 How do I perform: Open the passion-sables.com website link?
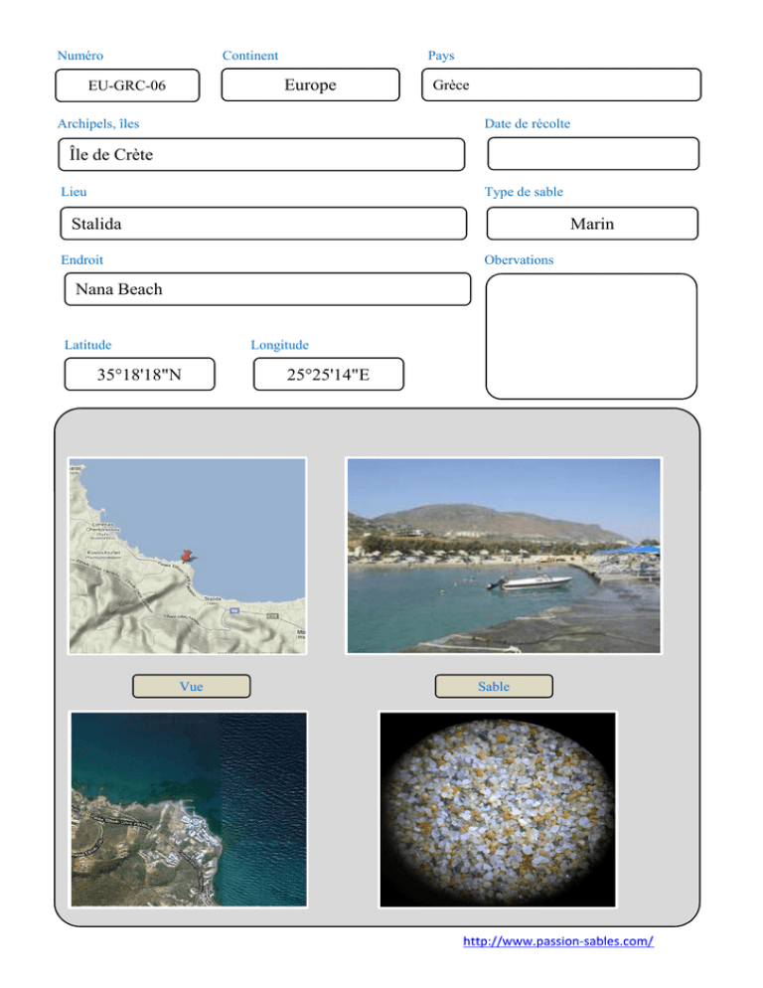558,941
